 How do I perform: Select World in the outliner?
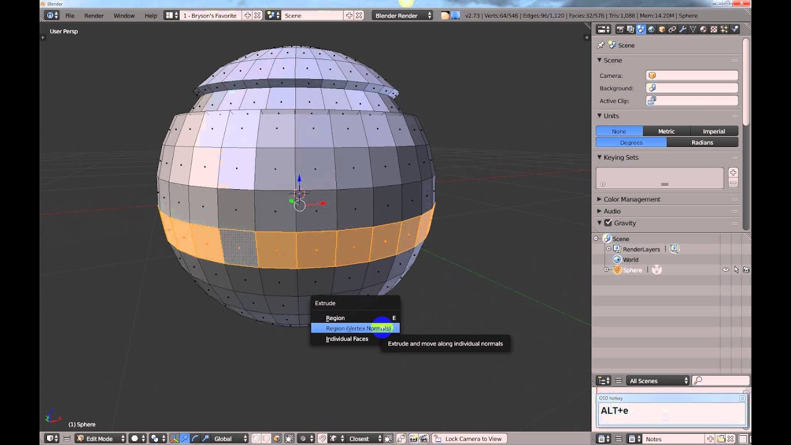coord(630,260)
